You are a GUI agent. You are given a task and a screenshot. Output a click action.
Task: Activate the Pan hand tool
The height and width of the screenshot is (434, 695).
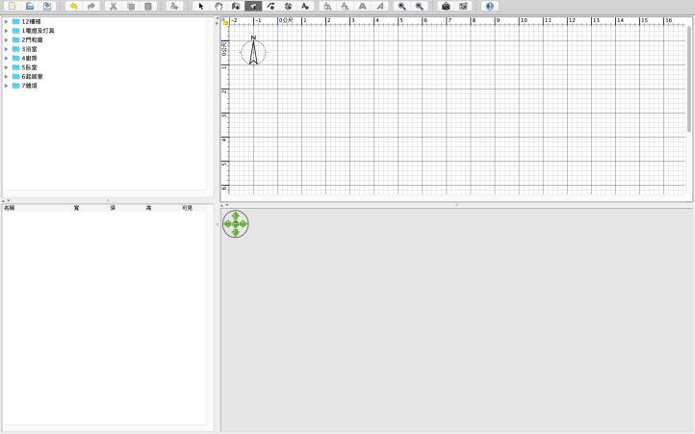point(219,6)
